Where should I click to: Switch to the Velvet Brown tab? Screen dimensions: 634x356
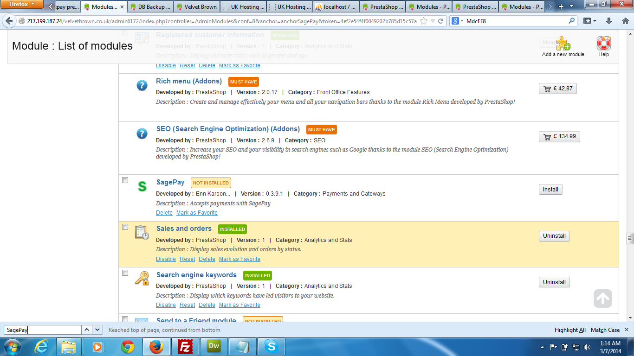pos(197,7)
